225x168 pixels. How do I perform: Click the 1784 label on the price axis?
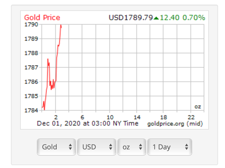point(32,110)
